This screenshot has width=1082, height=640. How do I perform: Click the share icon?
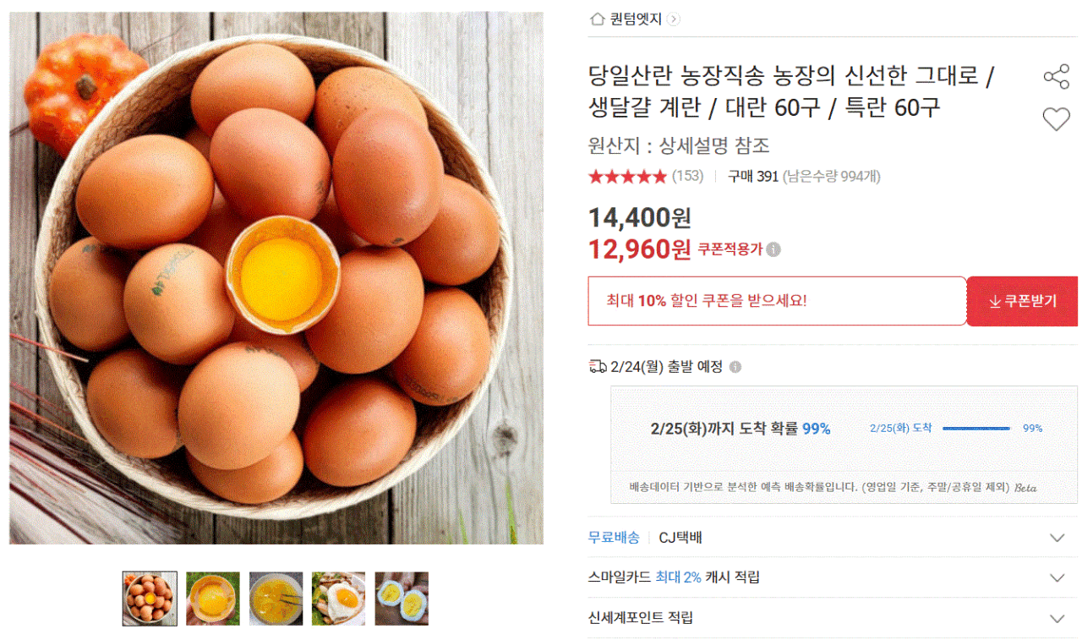(1056, 77)
